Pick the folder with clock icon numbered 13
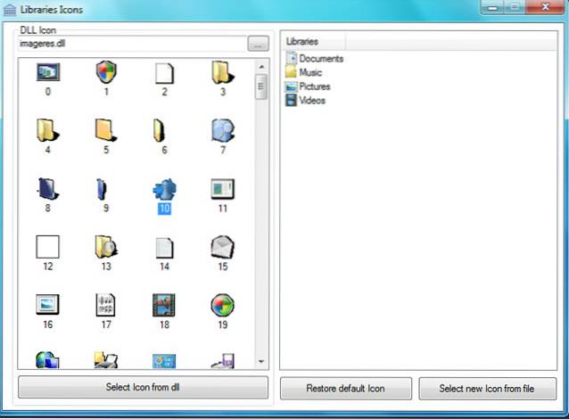This screenshot has width=569, height=419. point(106,247)
